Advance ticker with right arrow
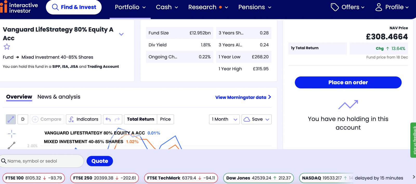416x184 pixels. tap(414, 177)
